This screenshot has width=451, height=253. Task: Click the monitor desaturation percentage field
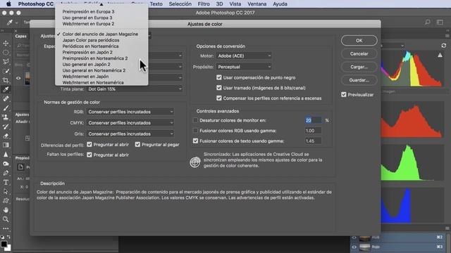[x=313, y=120]
